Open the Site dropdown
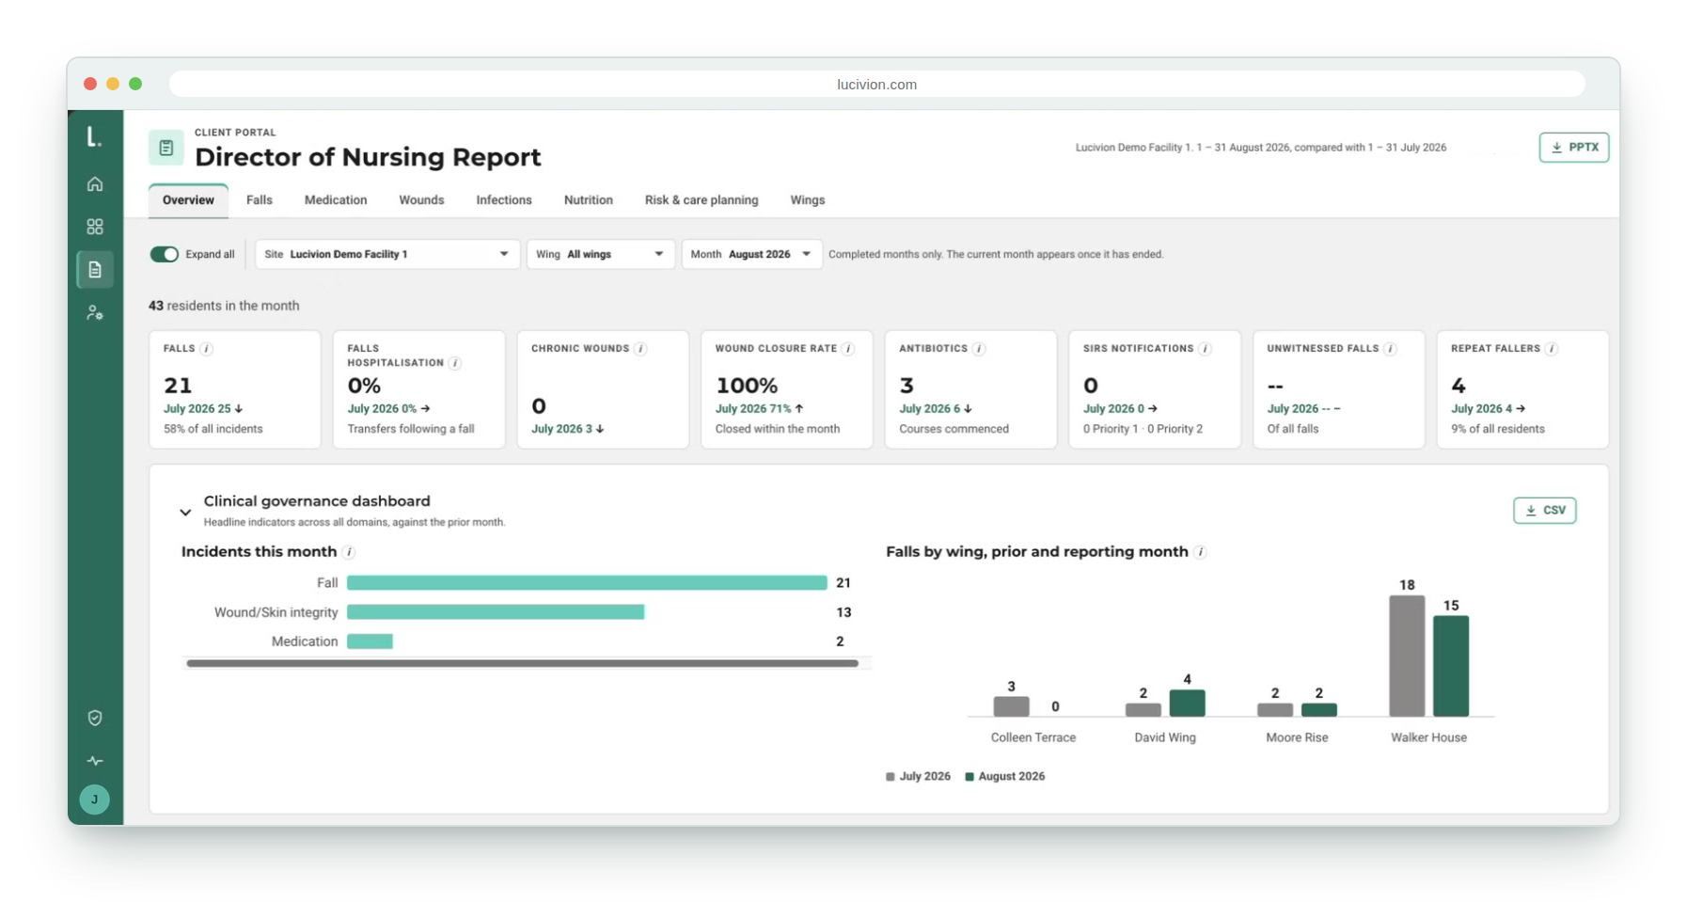This screenshot has width=1687, height=902. (x=387, y=254)
